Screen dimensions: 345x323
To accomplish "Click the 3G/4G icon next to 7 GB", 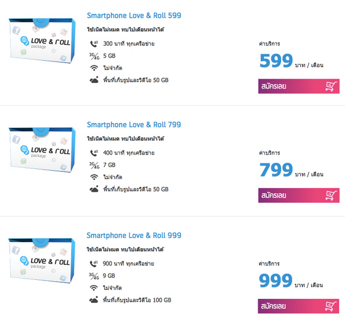I will point(94,165).
